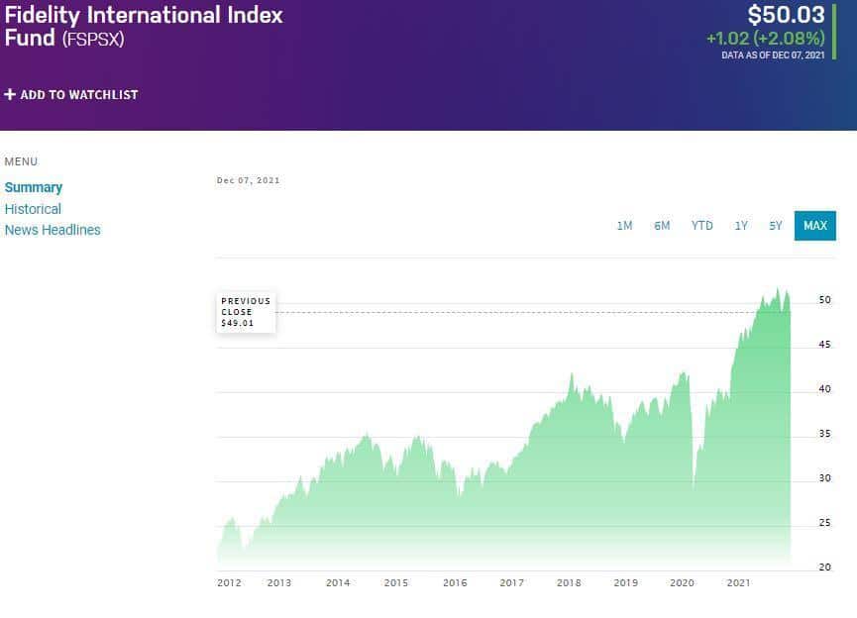The image size is (857, 618).
Task: Open the Historical menu link
Action: [x=33, y=209]
